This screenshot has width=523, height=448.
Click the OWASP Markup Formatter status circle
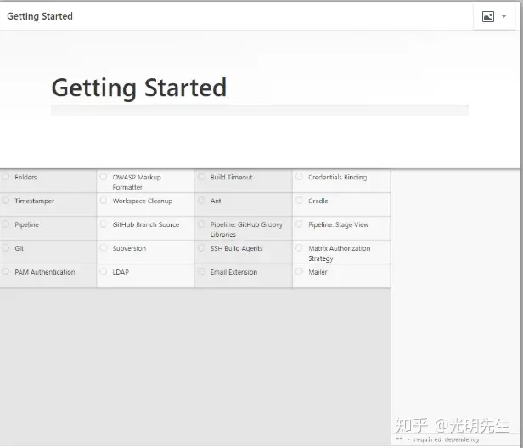[104, 176]
